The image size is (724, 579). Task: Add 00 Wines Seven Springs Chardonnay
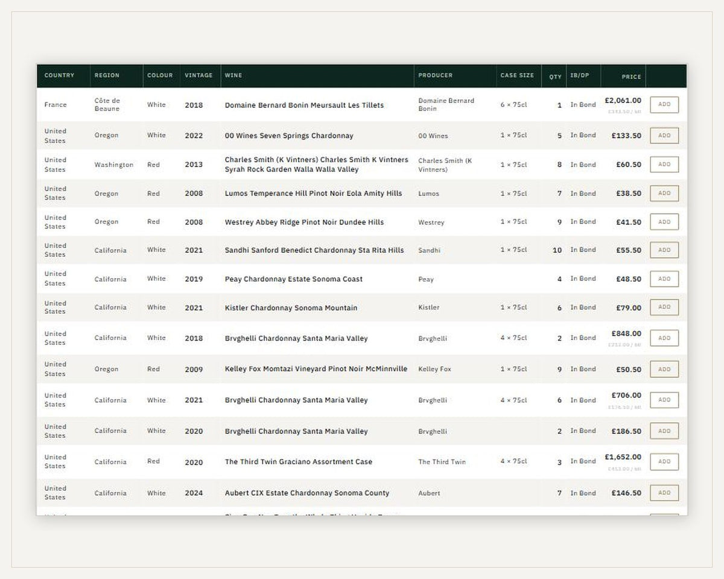(x=664, y=136)
